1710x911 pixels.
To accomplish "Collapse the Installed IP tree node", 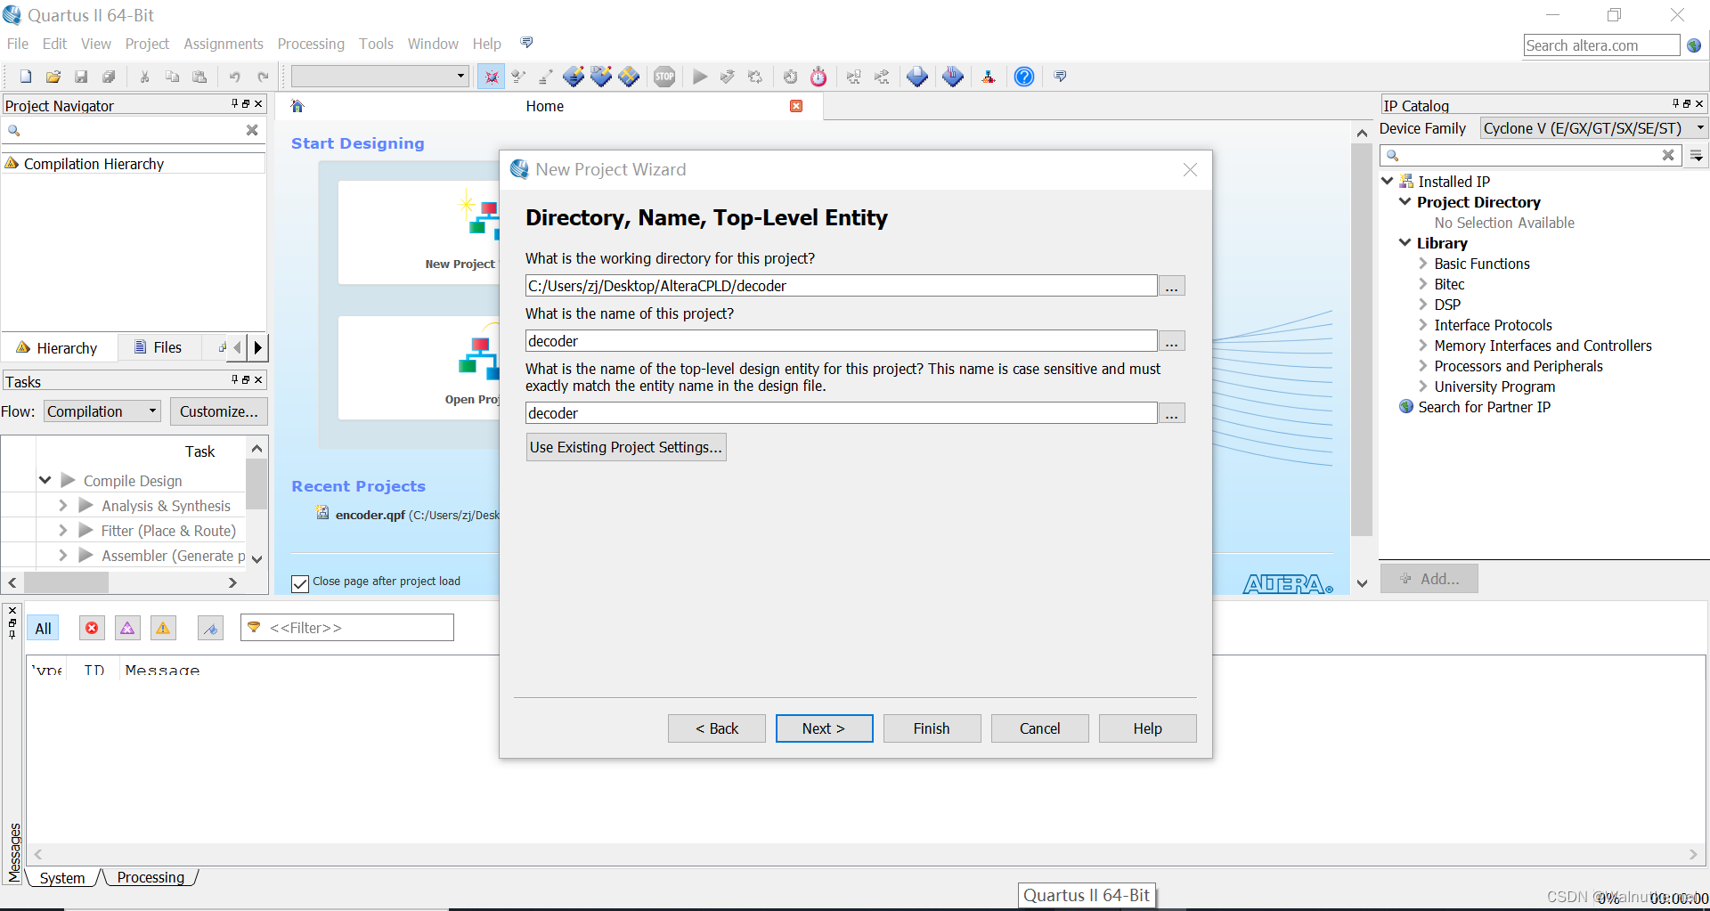I will (x=1387, y=181).
